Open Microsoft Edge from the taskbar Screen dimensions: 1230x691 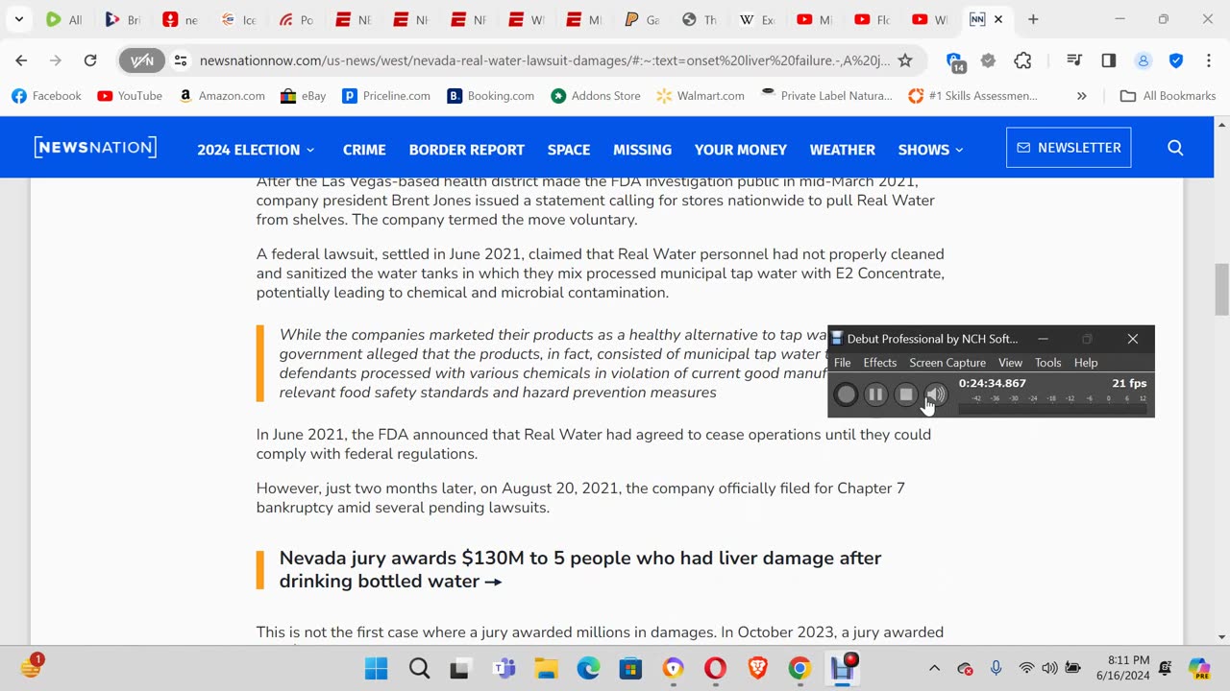[x=588, y=669]
